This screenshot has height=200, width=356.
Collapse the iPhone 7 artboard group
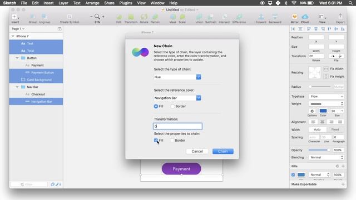click(13, 36)
